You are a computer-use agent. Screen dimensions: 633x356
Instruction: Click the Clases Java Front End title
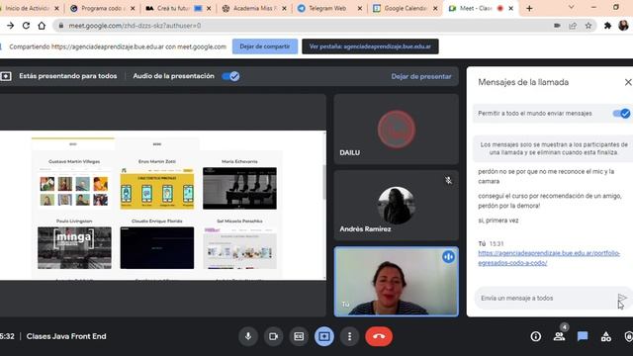tap(66, 336)
